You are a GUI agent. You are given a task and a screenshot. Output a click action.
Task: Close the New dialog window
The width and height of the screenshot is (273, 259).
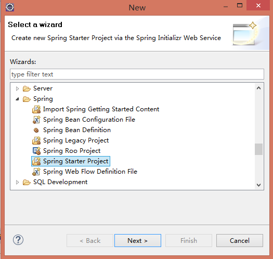258,5
